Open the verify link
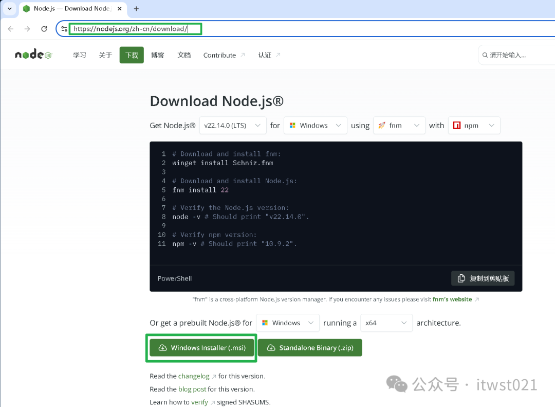Viewport: 555px width, 407px height. pyautogui.click(x=199, y=402)
